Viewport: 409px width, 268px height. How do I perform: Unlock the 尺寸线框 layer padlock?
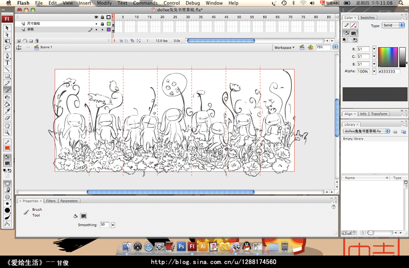pos(102,24)
